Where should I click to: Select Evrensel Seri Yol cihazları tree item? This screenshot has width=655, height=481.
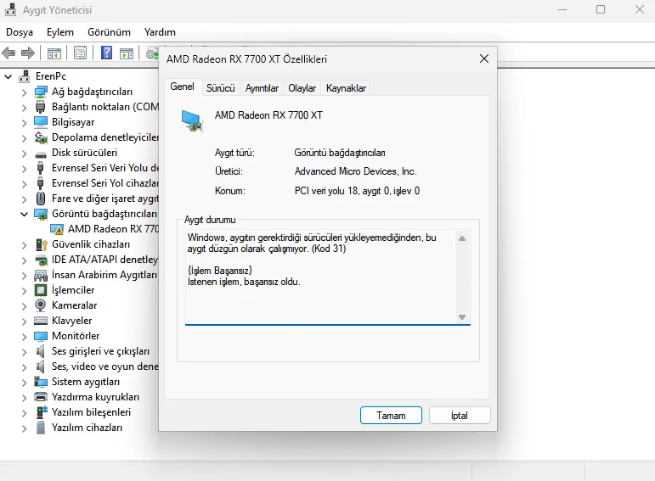(x=105, y=183)
